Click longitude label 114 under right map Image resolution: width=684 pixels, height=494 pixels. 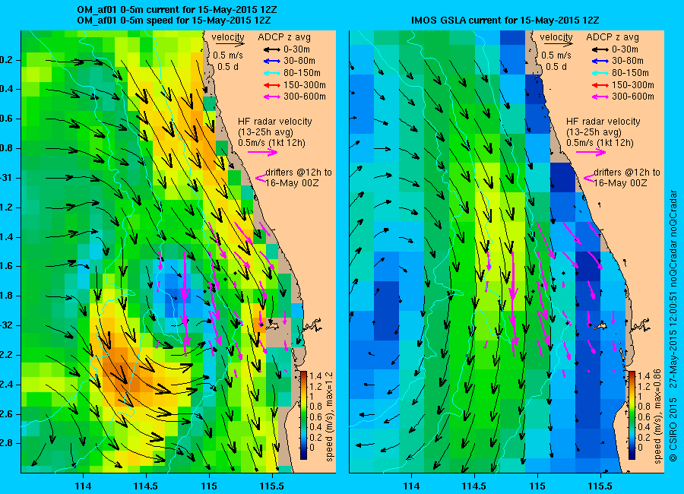(x=411, y=486)
